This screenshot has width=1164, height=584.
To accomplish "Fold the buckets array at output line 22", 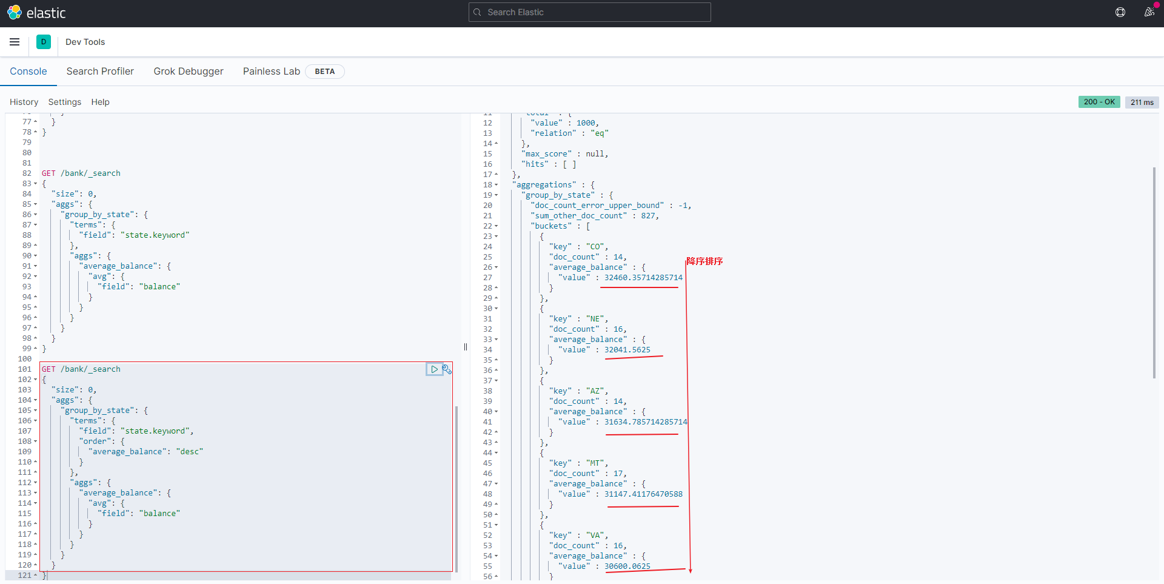I will coord(496,226).
